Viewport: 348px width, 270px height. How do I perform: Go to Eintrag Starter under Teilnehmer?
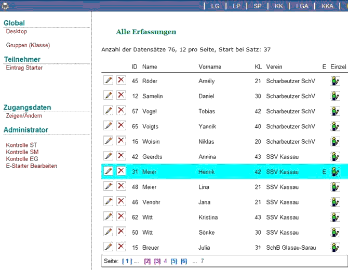pyautogui.click(x=24, y=68)
